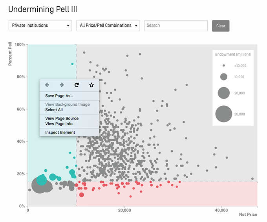
Task: Choose Inspect Element from context menu
Action: [x=60, y=132]
